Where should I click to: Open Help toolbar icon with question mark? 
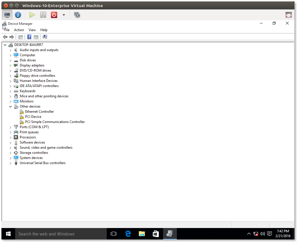click(29, 37)
